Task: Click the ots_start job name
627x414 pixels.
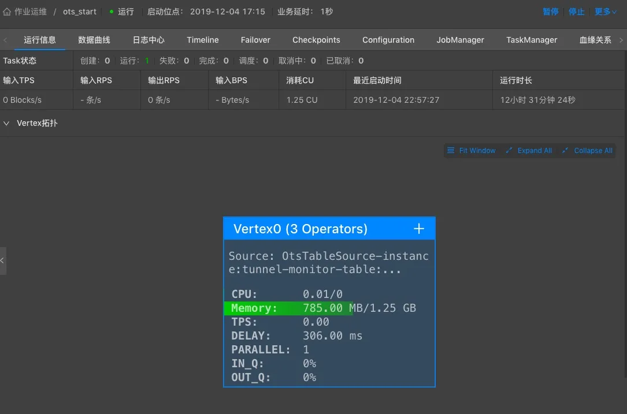Action: click(80, 12)
